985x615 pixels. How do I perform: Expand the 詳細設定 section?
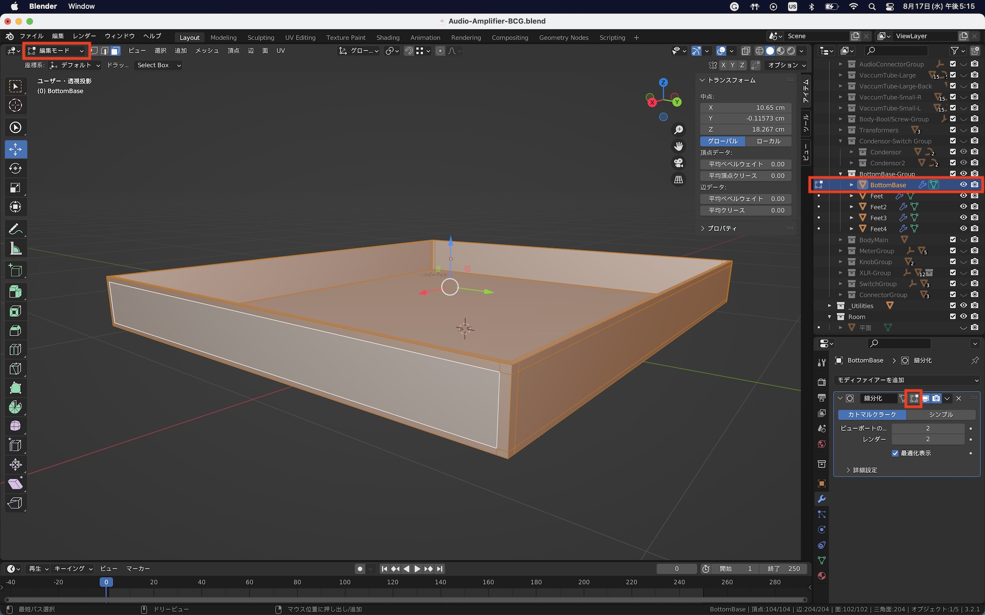(x=864, y=470)
